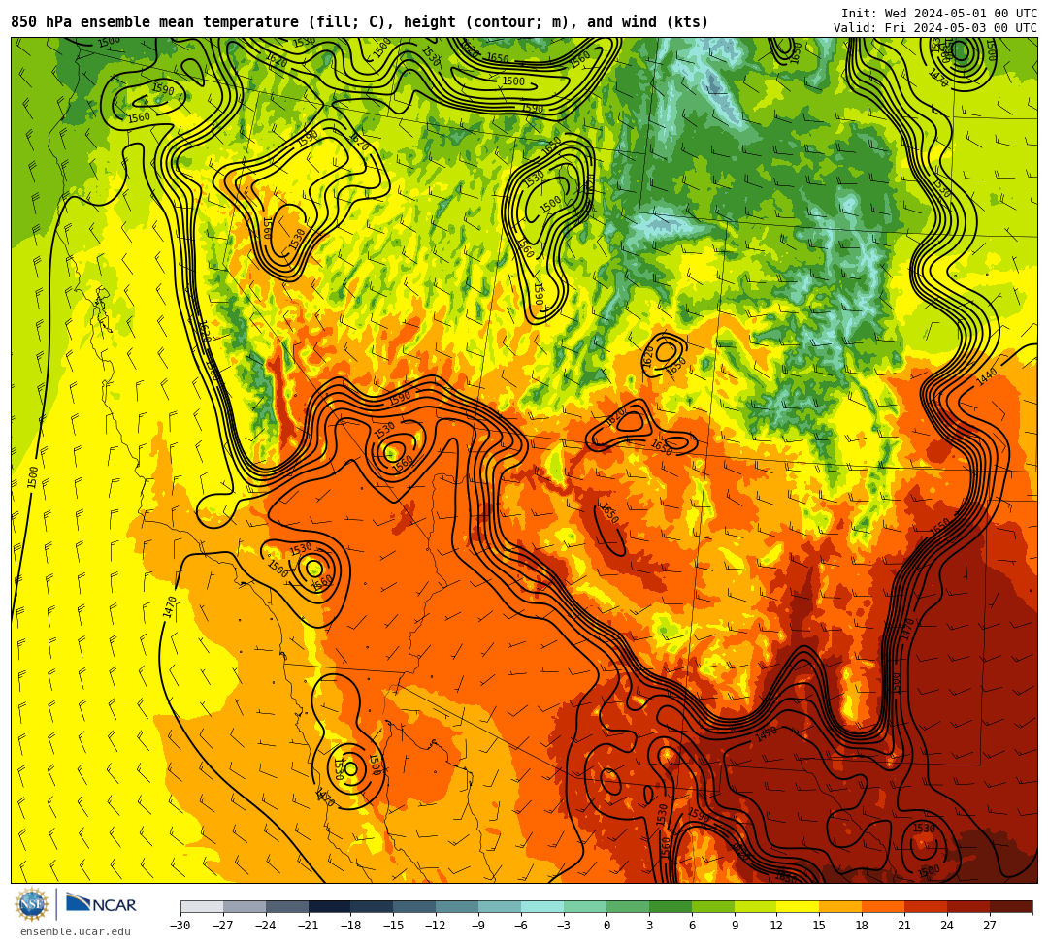Viewport: 1048px width, 944px height.
Task: Click the -6 to -3 light cyan swatch
Action: tap(542, 906)
